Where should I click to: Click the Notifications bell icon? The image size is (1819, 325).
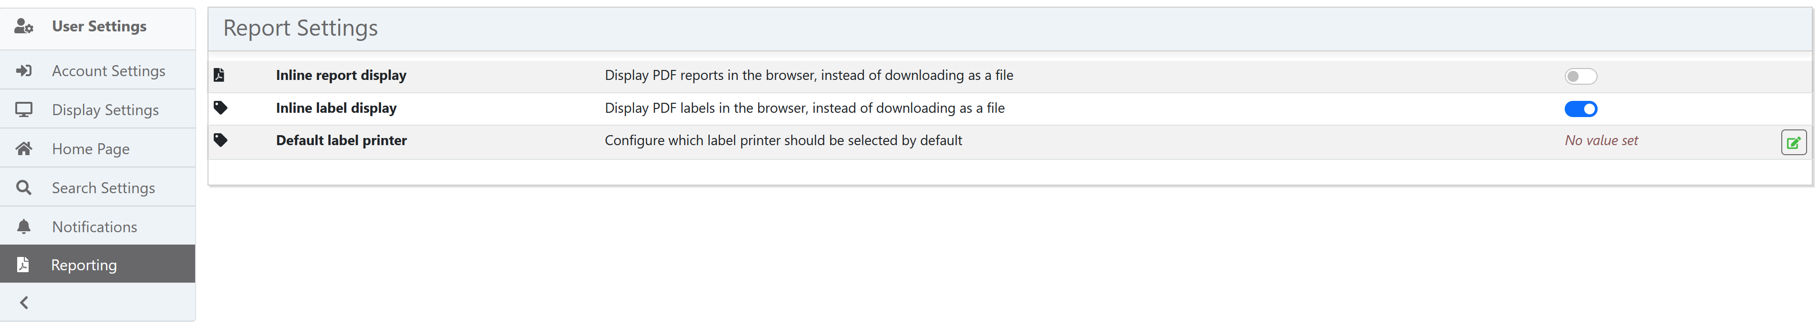(x=24, y=227)
